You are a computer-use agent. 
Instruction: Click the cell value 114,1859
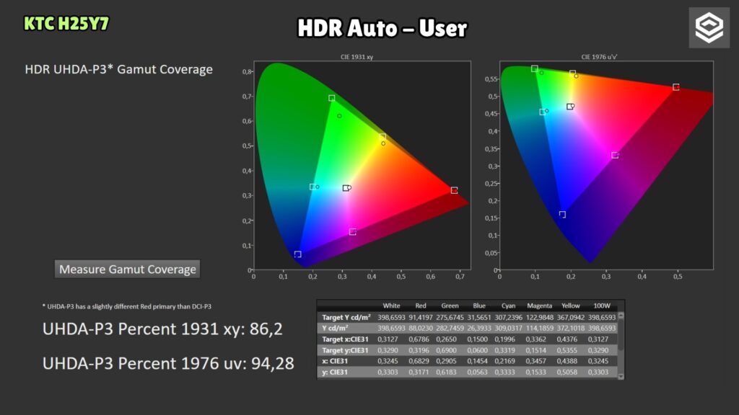point(539,328)
